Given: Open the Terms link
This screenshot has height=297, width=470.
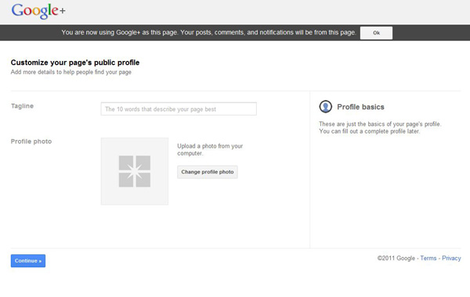Looking at the screenshot, I should pos(428,258).
